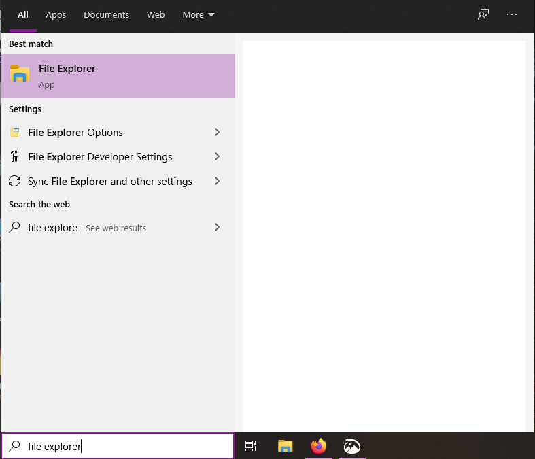The height and width of the screenshot is (459, 535).
Task: Click the search box containing file explorer
Action: pyautogui.click(x=122, y=447)
